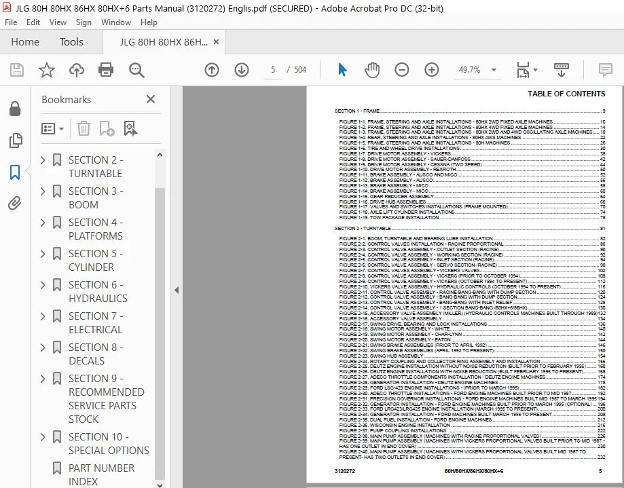Image resolution: width=624 pixels, height=488 pixels.
Task: Open the Help menu
Action: click(x=149, y=22)
